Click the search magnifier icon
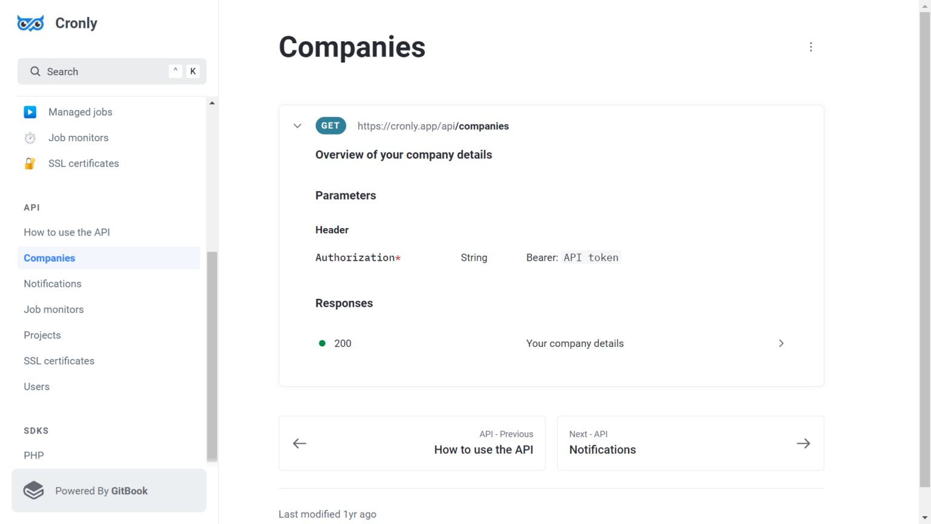The height and width of the screenshot is (524, 931). (35, 72)
